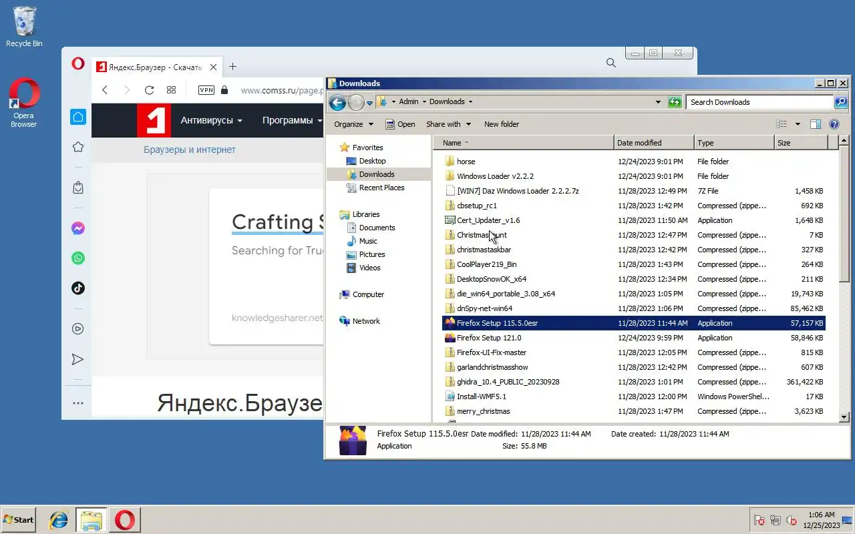Click comss.ru red logo
This screenshot has width=855, height=534.
pos(154,120)
